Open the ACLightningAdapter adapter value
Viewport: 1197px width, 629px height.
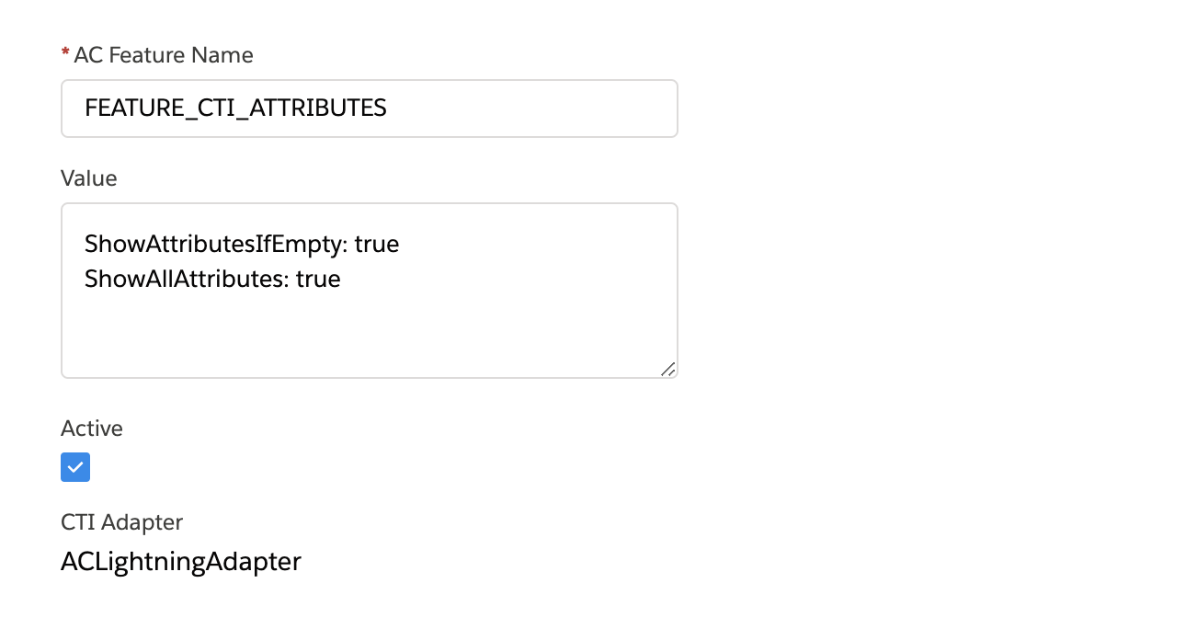click(181, 561)
